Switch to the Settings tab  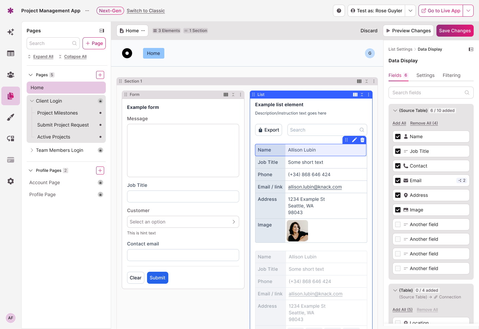point(425,75)
